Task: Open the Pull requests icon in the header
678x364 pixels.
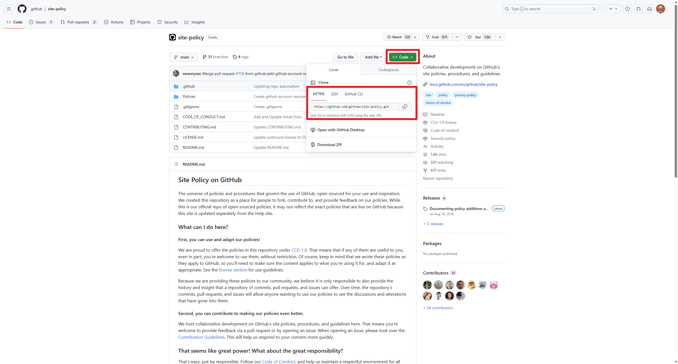Action: (x=638, y=9)
